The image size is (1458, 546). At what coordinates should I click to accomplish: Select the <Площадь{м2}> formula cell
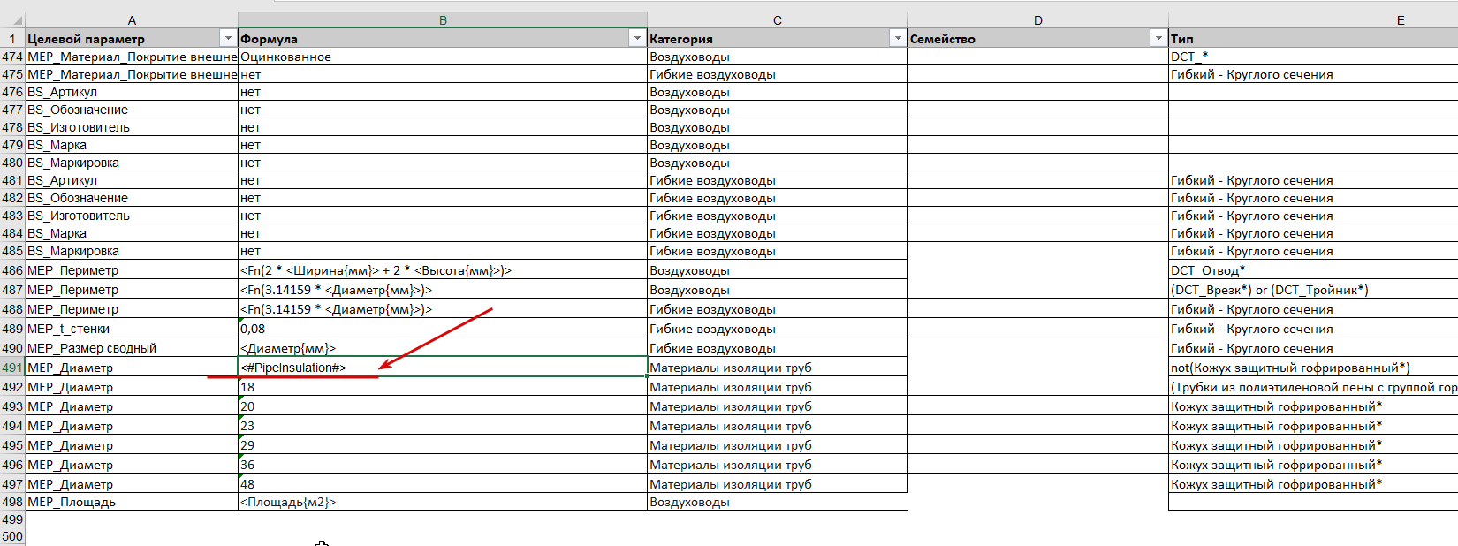pyautogui.click(x=443, y=502)
